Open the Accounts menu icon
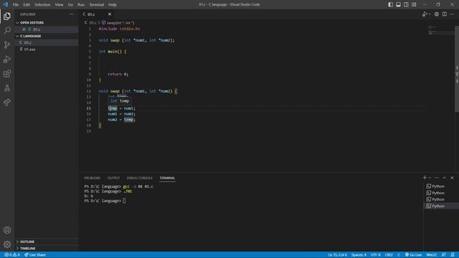This screenshot has height=258, width=459. [x=7, y=230]
